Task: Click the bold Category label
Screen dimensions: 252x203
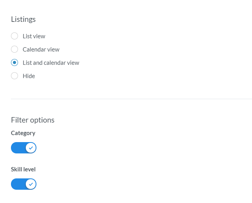Action: click(x=23, y=133)
